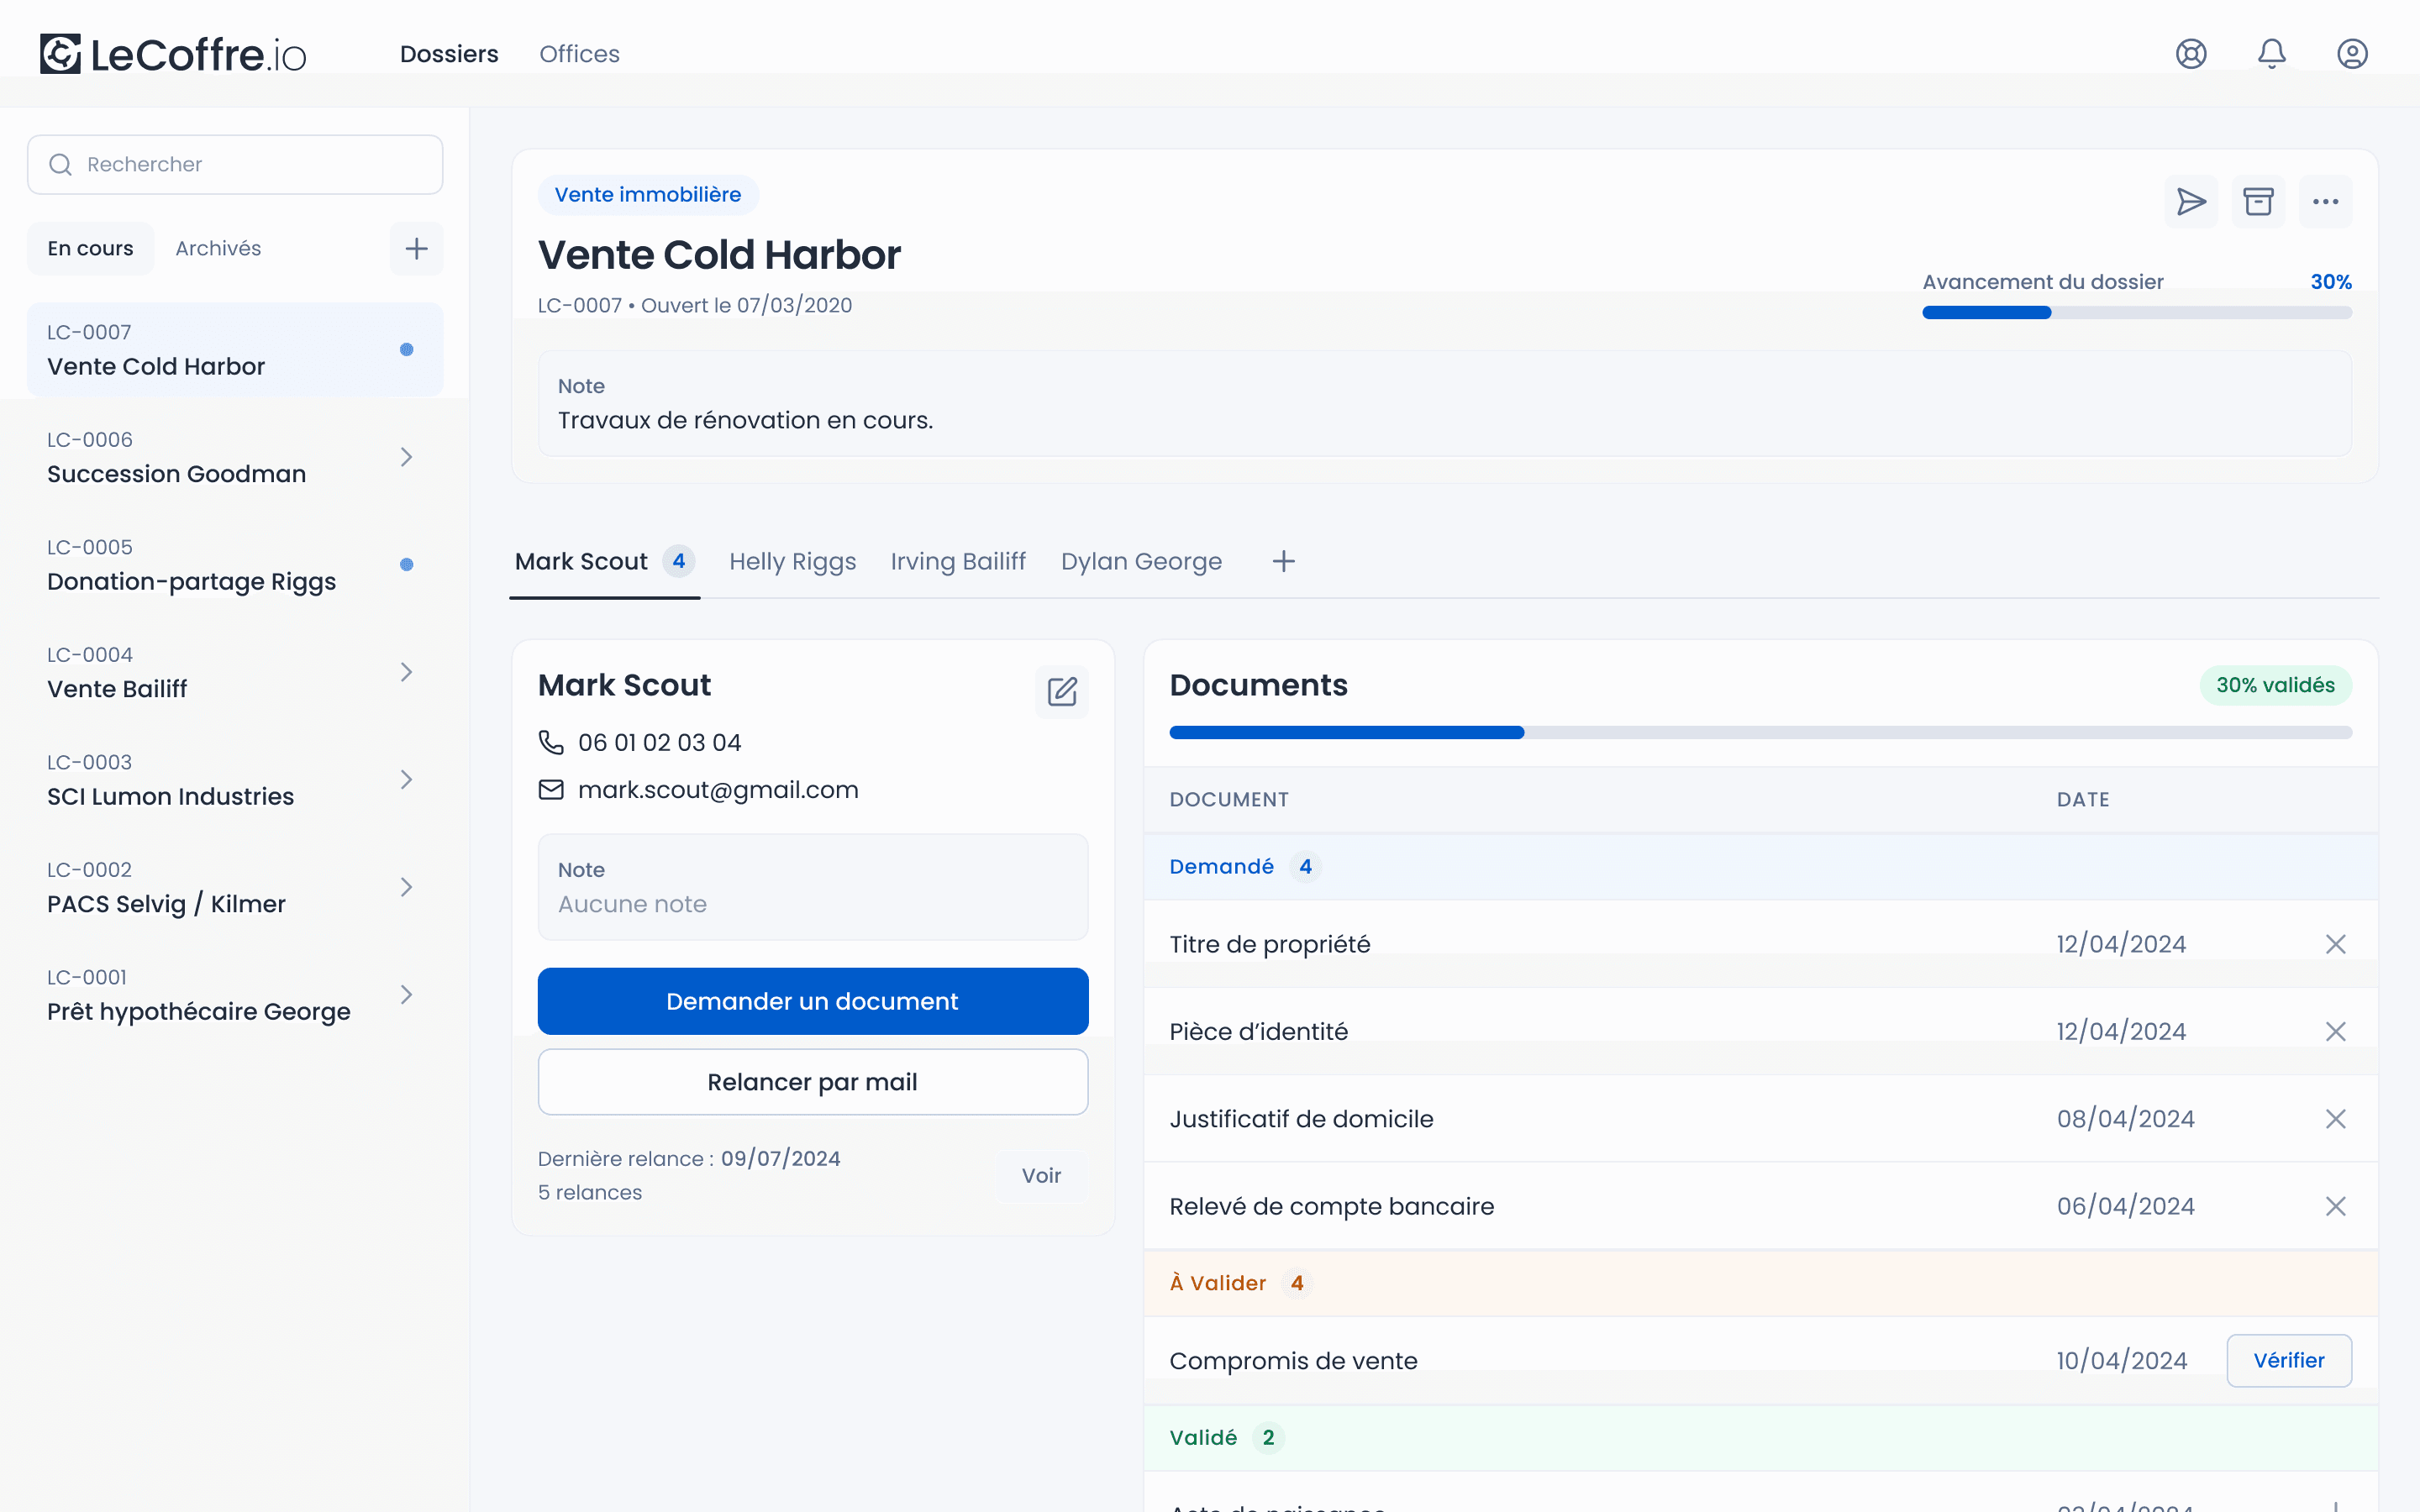
Task: Open the help lifebuoy icon
Action: (2191, 54)
